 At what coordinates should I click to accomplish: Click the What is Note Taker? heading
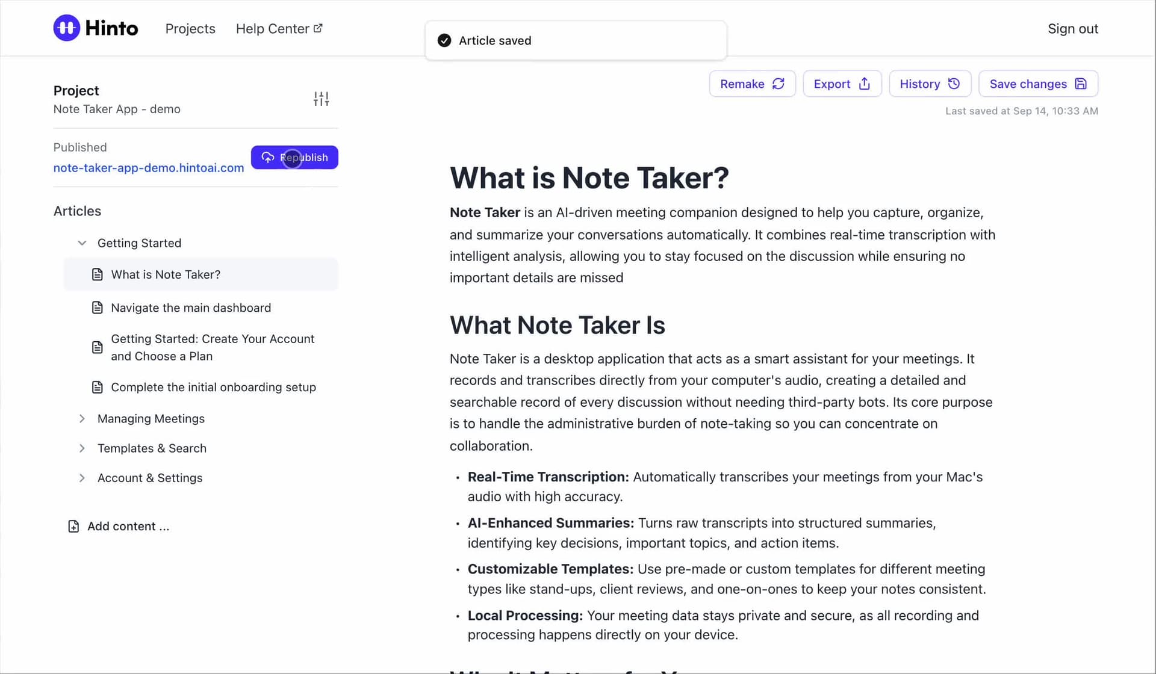589,178
